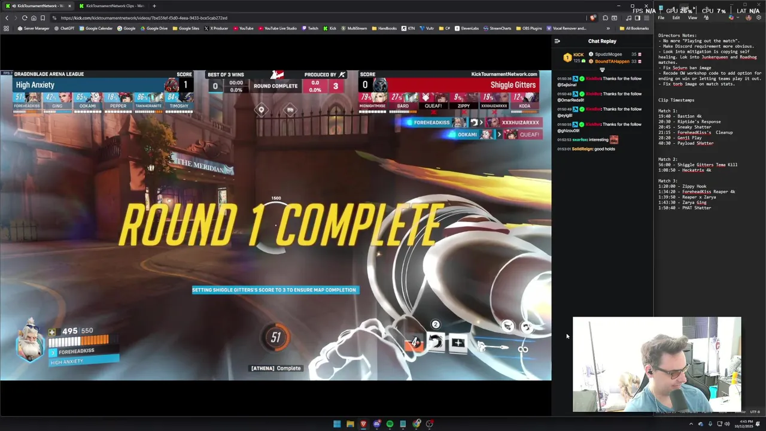The width and height of the screenshot is (766, 431).
Task: Click the browser back arrow
Action: [x=7, y=18]
